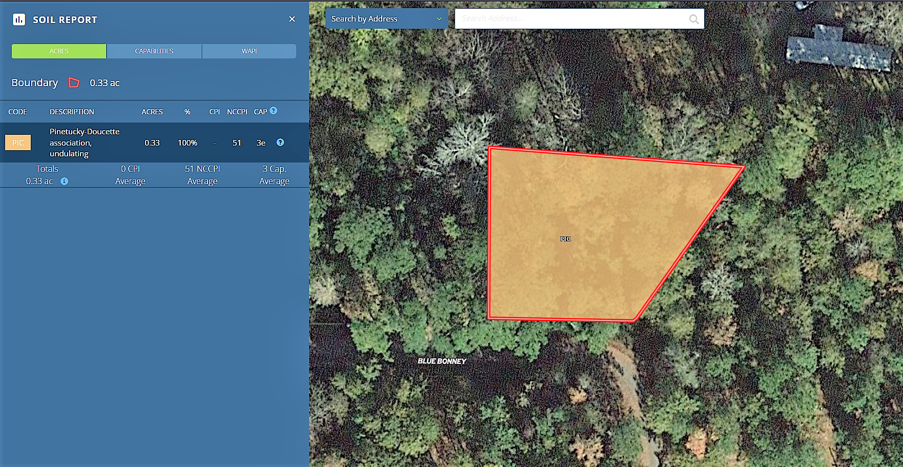Viewport: 903px width, 467px height.
Task: Close the Soil Report panel
Action: pos(292,19)
